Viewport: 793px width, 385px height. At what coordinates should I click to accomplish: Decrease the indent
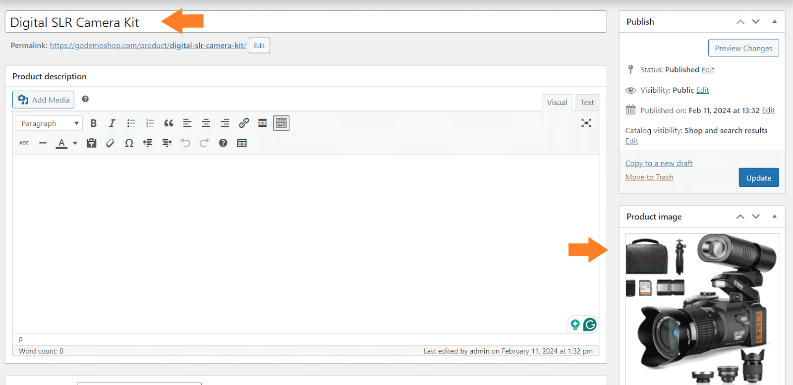148,143
